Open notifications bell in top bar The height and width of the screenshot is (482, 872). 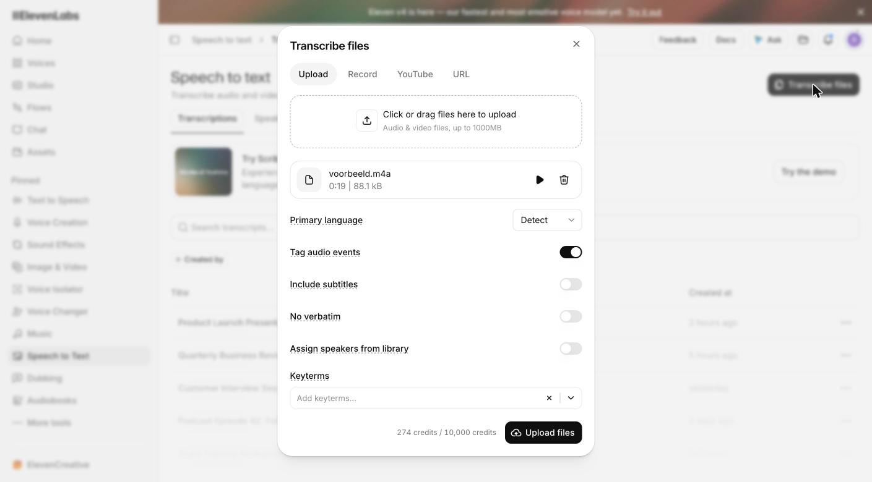828,40
